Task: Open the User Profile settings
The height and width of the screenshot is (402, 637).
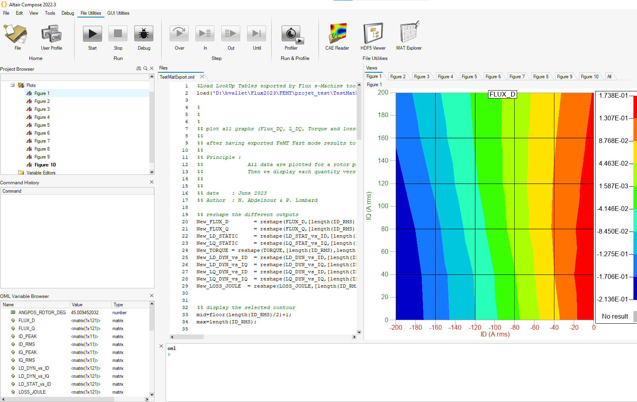Action: click(51, 35)
